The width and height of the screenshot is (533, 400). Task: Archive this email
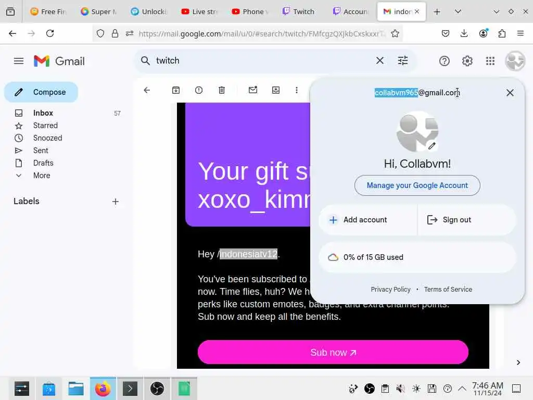coord(176,90)
